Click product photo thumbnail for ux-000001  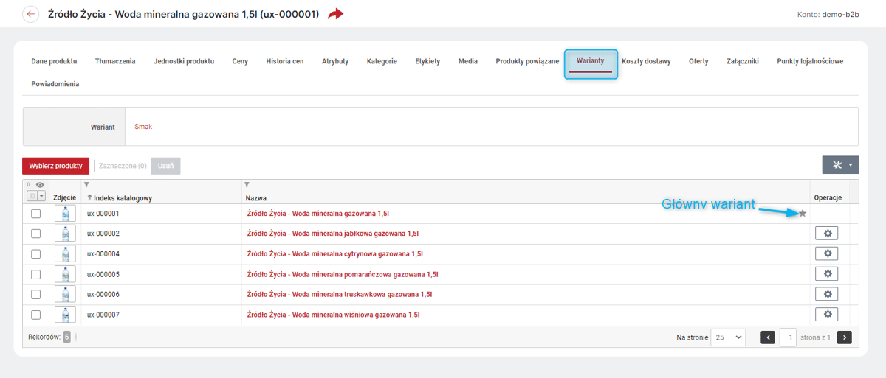65,214
